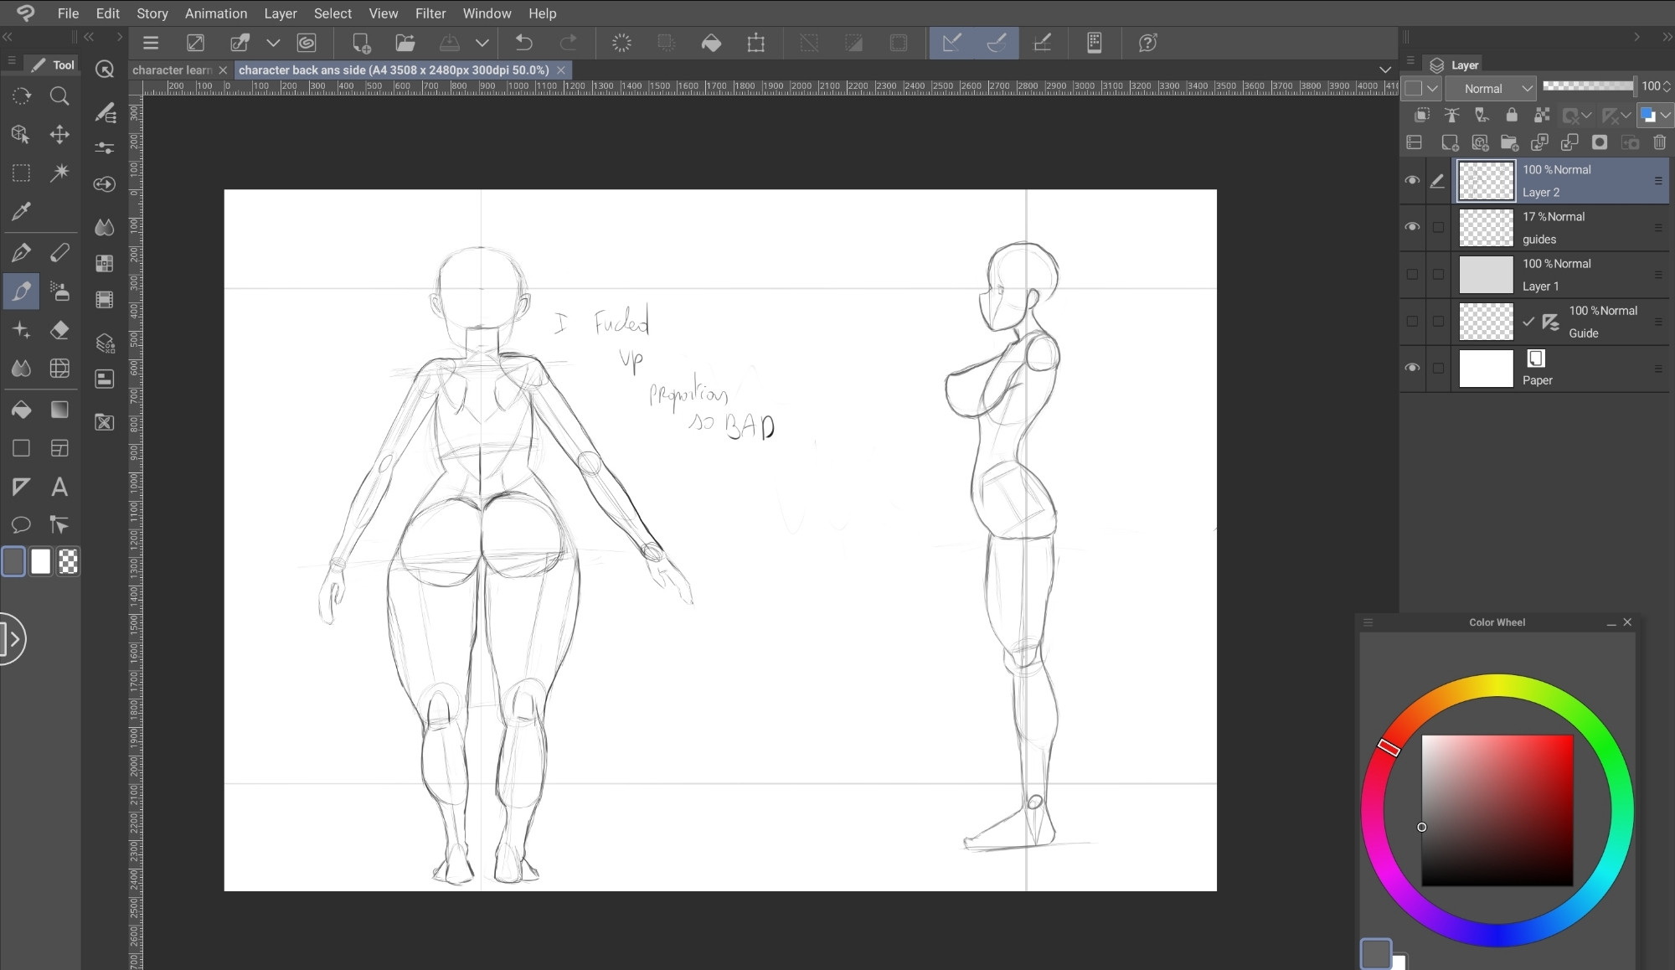Expand dropdown arrow left of Clip Studio icon
Screen dimensions: 1675x970
click(273, 43)
